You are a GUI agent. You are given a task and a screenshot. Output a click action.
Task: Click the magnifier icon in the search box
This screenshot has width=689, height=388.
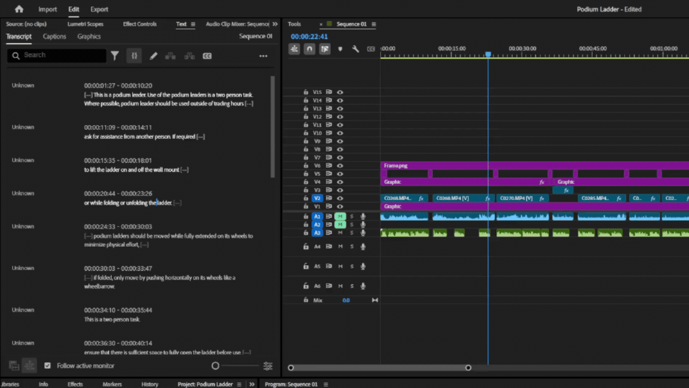click(16, 56)
